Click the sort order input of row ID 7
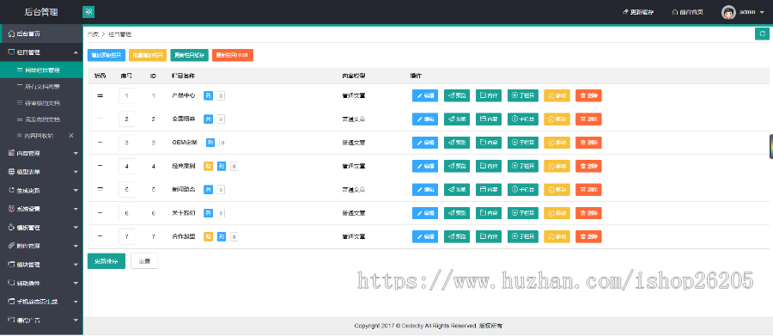The height and width of the screenshot is (336, 773). 127,236
